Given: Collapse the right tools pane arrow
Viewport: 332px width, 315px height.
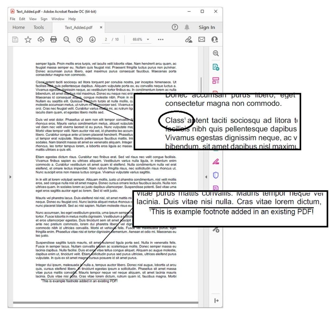Looking at the screenshot, I should click(207, 177).
